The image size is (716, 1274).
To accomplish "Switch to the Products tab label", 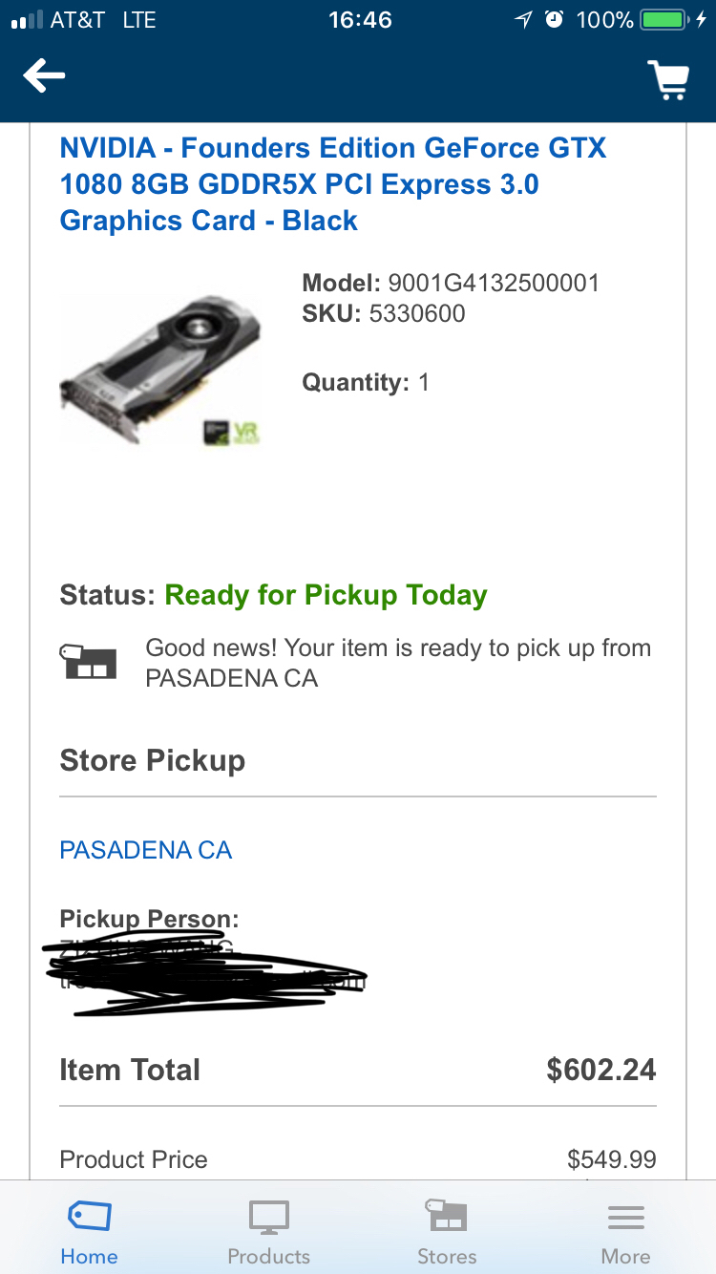I will (268, 1256).
